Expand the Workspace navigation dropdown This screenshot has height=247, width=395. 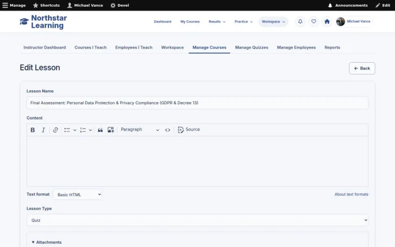pos(273,21)
